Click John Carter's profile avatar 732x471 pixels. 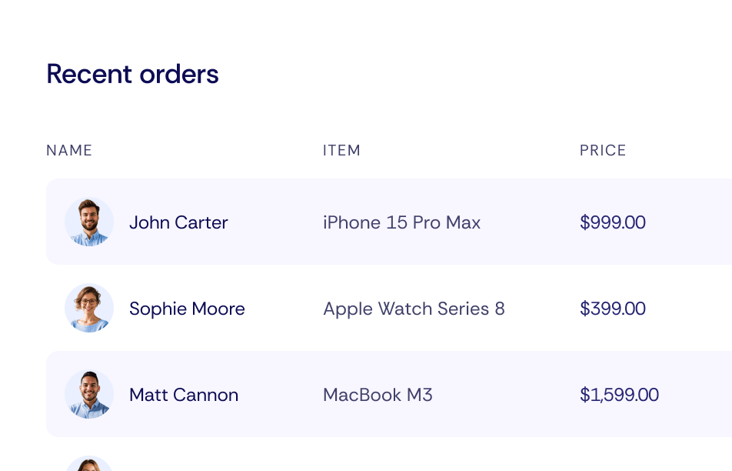coord(88,222)
